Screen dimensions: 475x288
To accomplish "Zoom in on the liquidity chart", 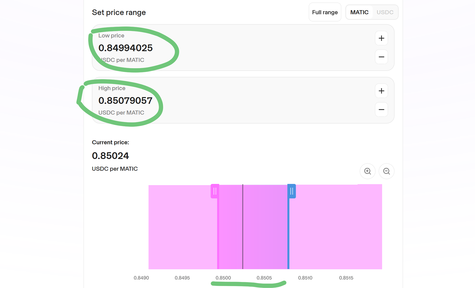I will coord(368,171).
